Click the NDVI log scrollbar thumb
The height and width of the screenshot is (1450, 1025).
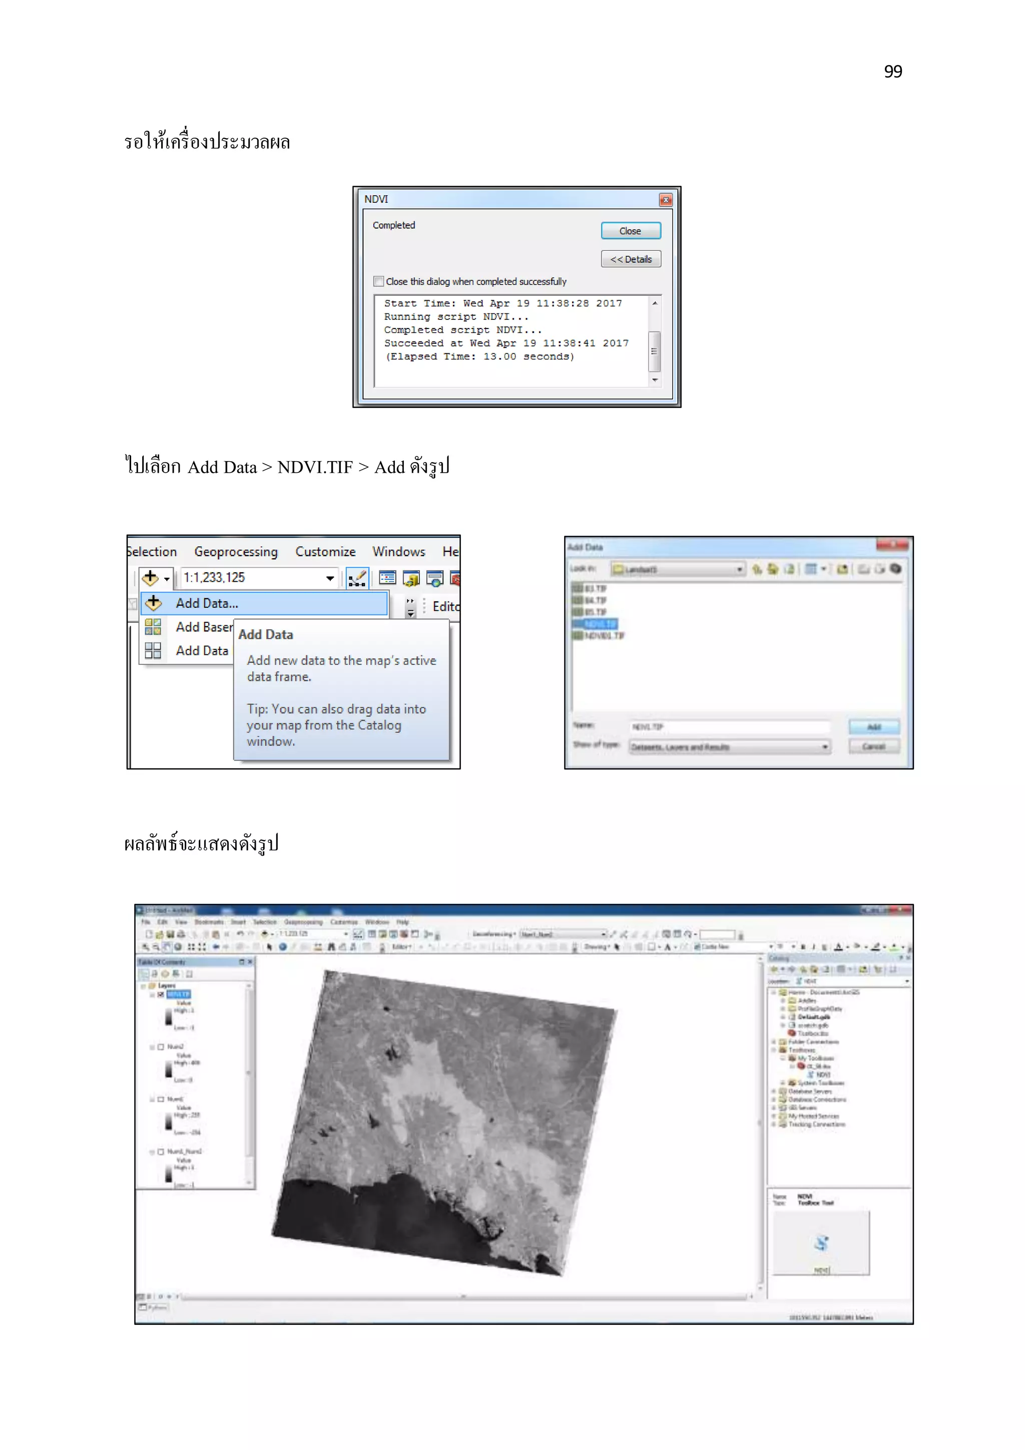(655, 351)
